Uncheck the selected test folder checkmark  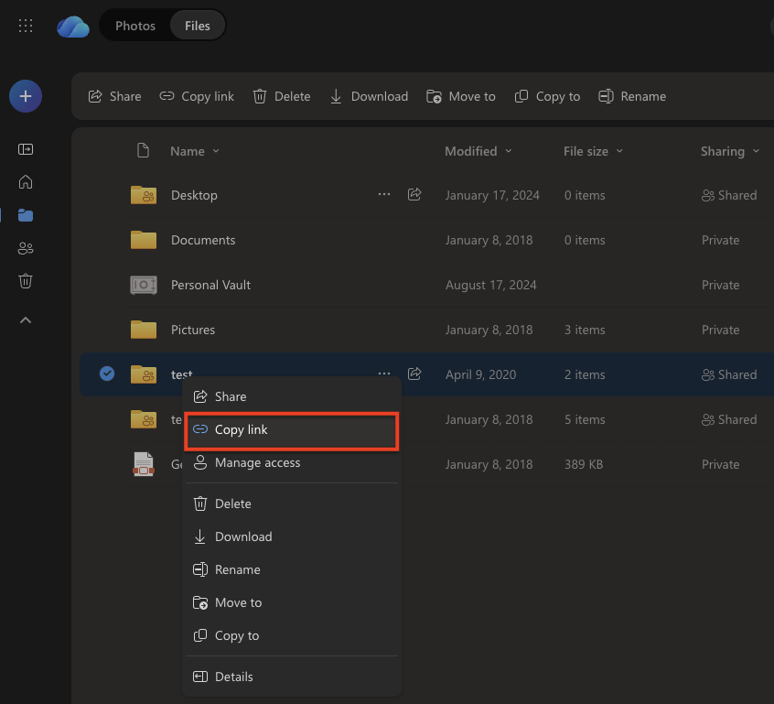pyautogui.click(x=107, y=374)
